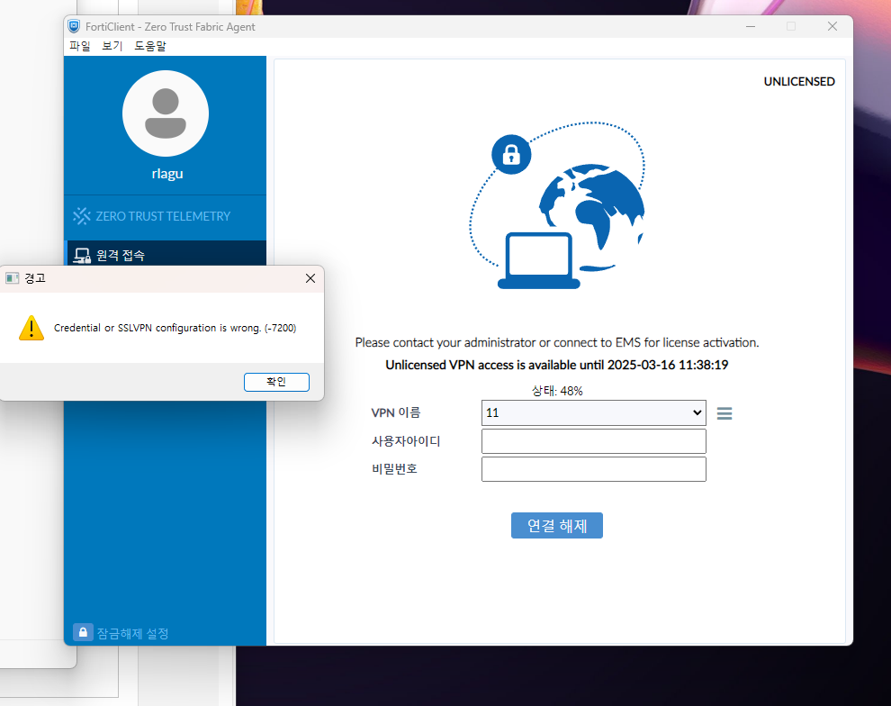This screenshot has height=706, width=891.
Task: Click the 원격 접속 computer icon
Action: [x=83, y=256]
